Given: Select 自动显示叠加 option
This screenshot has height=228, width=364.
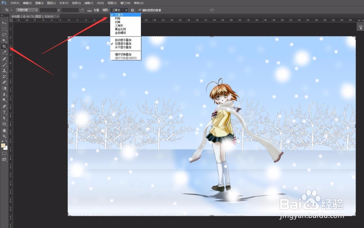Looking at the screenshot, I should tap(126, 40).
